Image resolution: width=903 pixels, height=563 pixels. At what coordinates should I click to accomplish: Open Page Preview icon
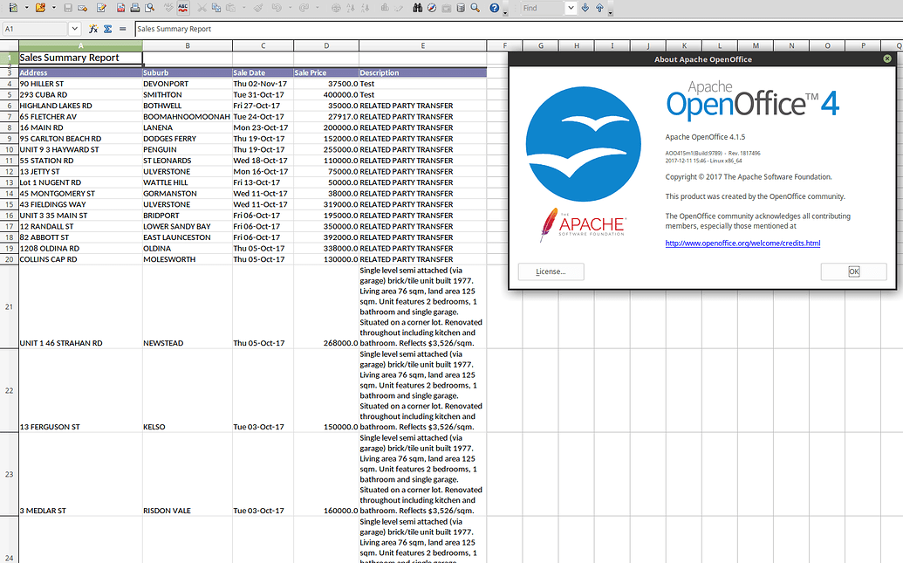pyautogui.click(x=150, y=8)
